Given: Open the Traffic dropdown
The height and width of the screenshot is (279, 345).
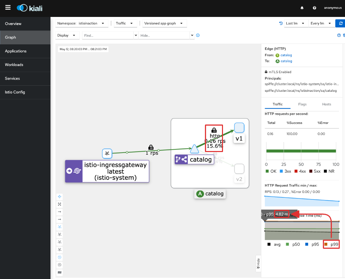Looking at the screenshot, I should click(x=125, y=23).
